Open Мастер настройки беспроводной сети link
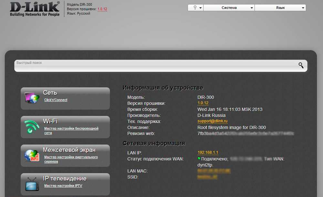This screenshot has height=197, width=323. coord(71,131)
